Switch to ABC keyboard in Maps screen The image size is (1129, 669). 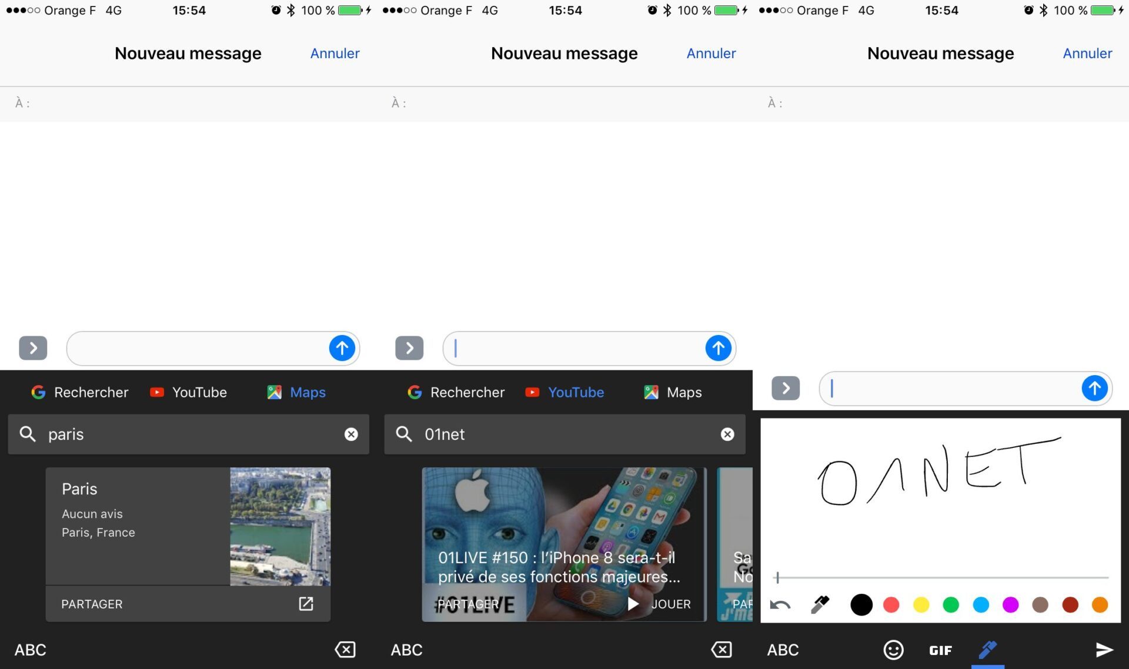pyautogui.click(x=30, y=650)
